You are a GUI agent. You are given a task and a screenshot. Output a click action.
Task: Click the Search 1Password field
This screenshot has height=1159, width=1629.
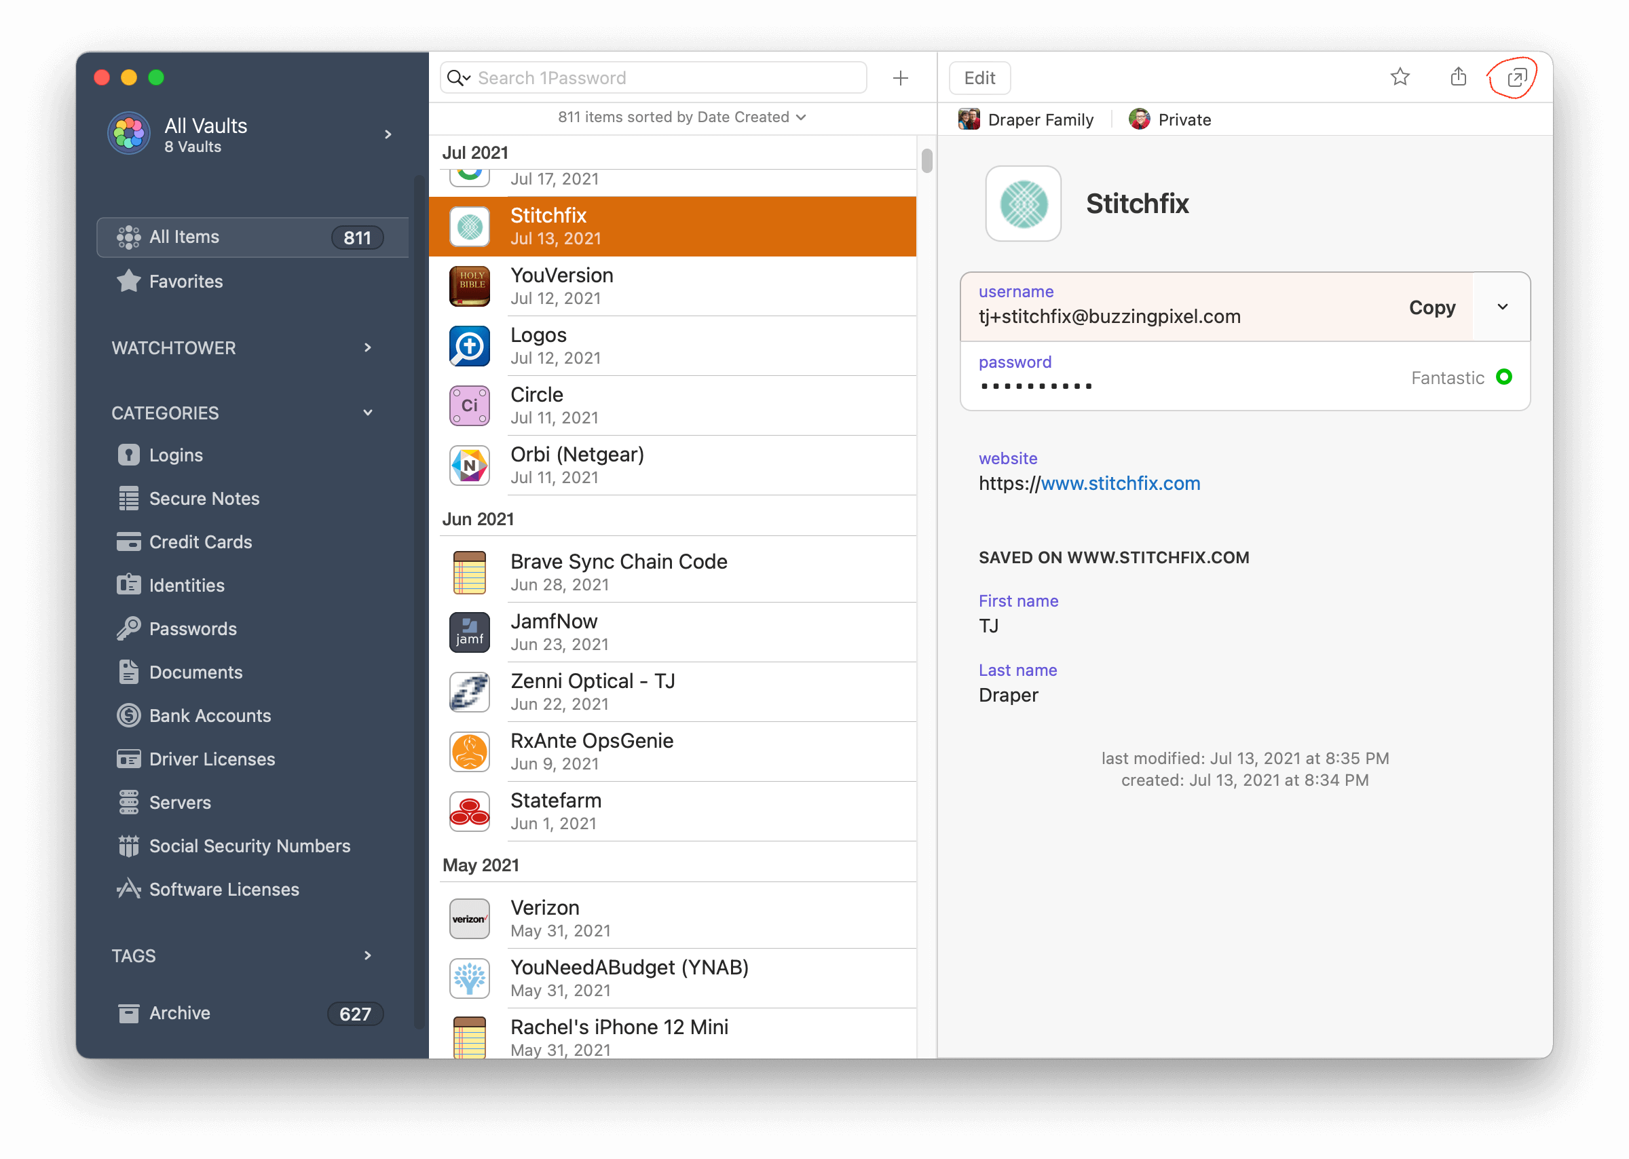[x=653, y=77]
